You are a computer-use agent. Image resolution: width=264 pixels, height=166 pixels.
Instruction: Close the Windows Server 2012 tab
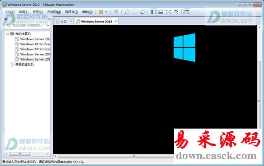[116, 22]
